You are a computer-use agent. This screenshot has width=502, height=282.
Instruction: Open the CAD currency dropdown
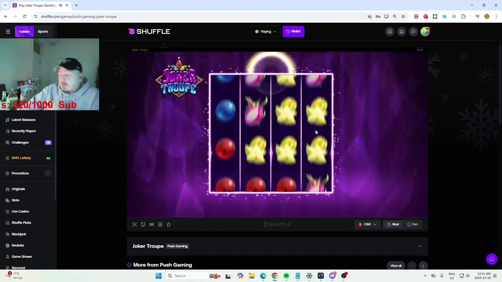point(367,224)
